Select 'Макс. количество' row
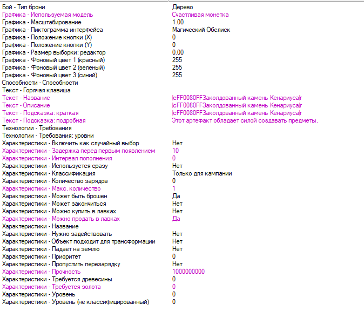The image size is (364, 311). point(51,188)
